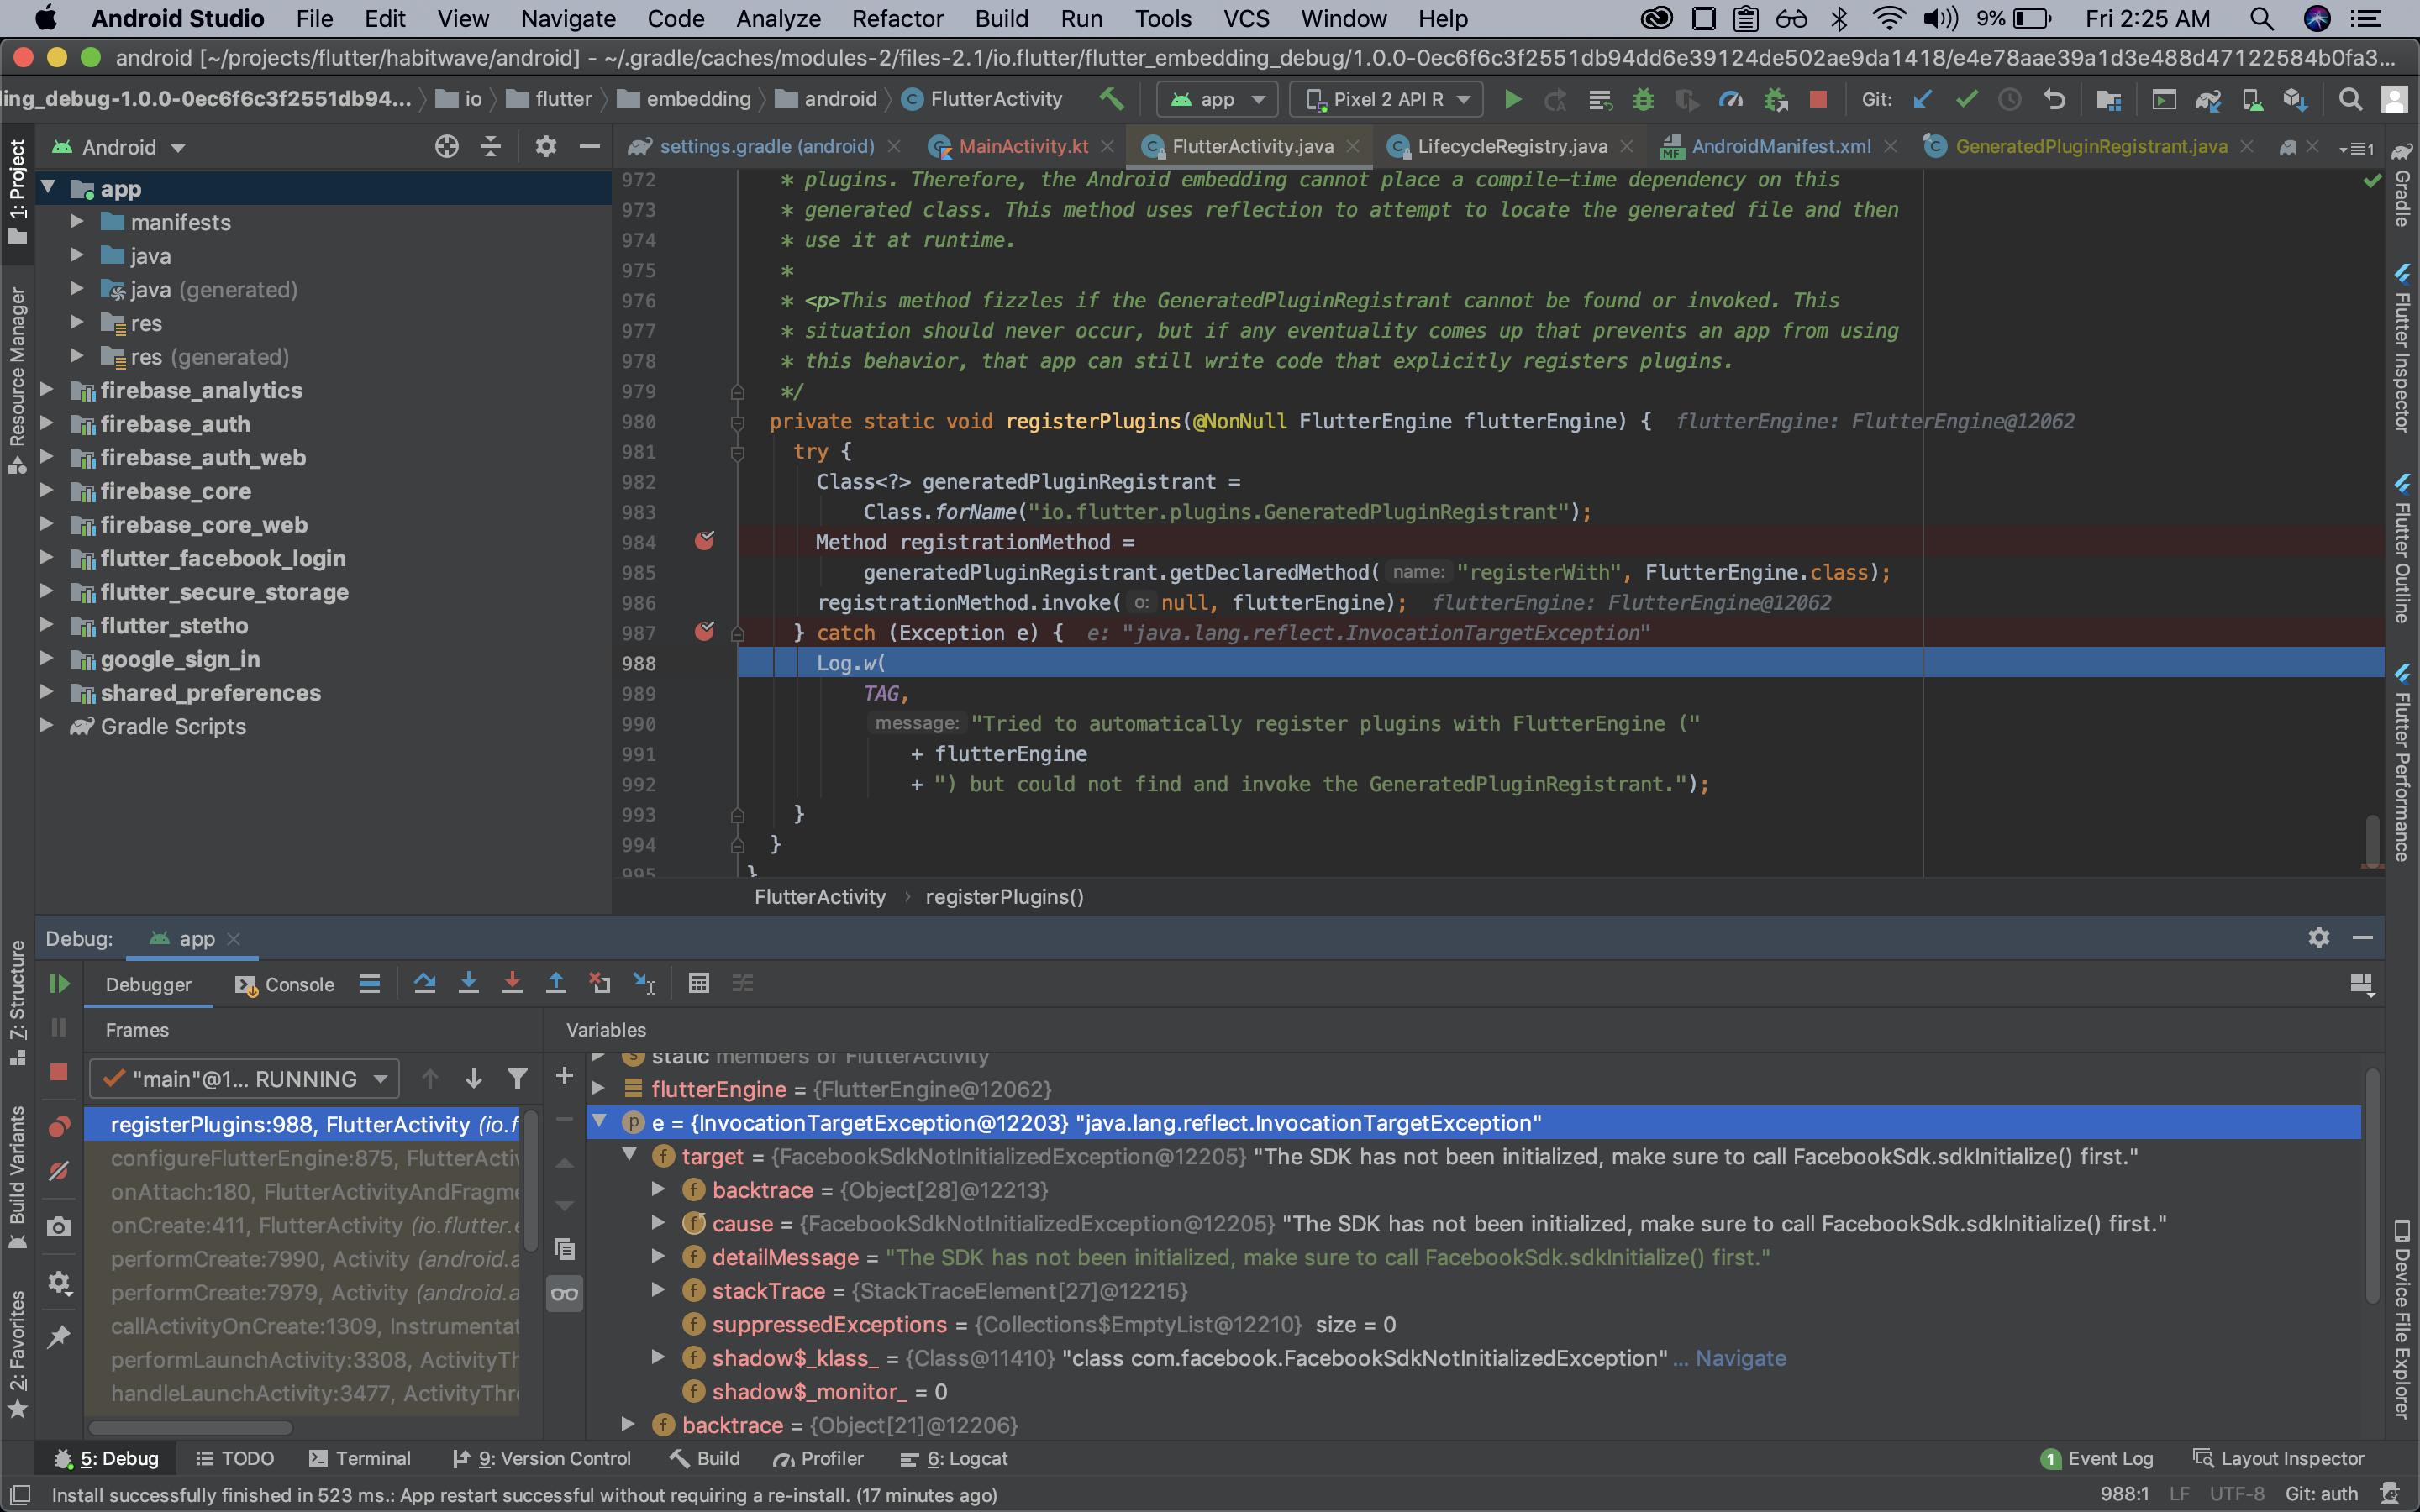Click Filter frames funnel icon
Image resolution: width=2420 pixels, height=1512 pixels.
coord(517,1078)
